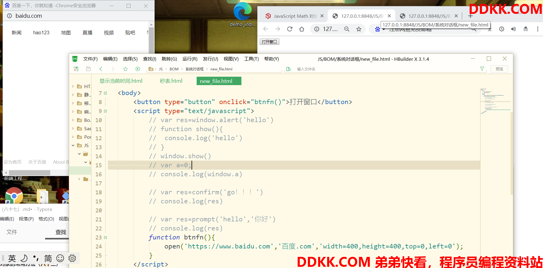This screenshot has height=268, width=543.
Task: Switch to the 显示当前时间.html editor tab
Action: [x=121, y=81]
